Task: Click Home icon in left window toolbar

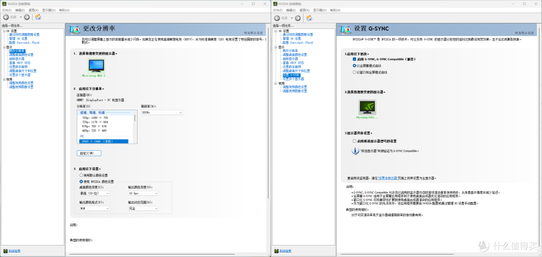Action: click(38, 17)
